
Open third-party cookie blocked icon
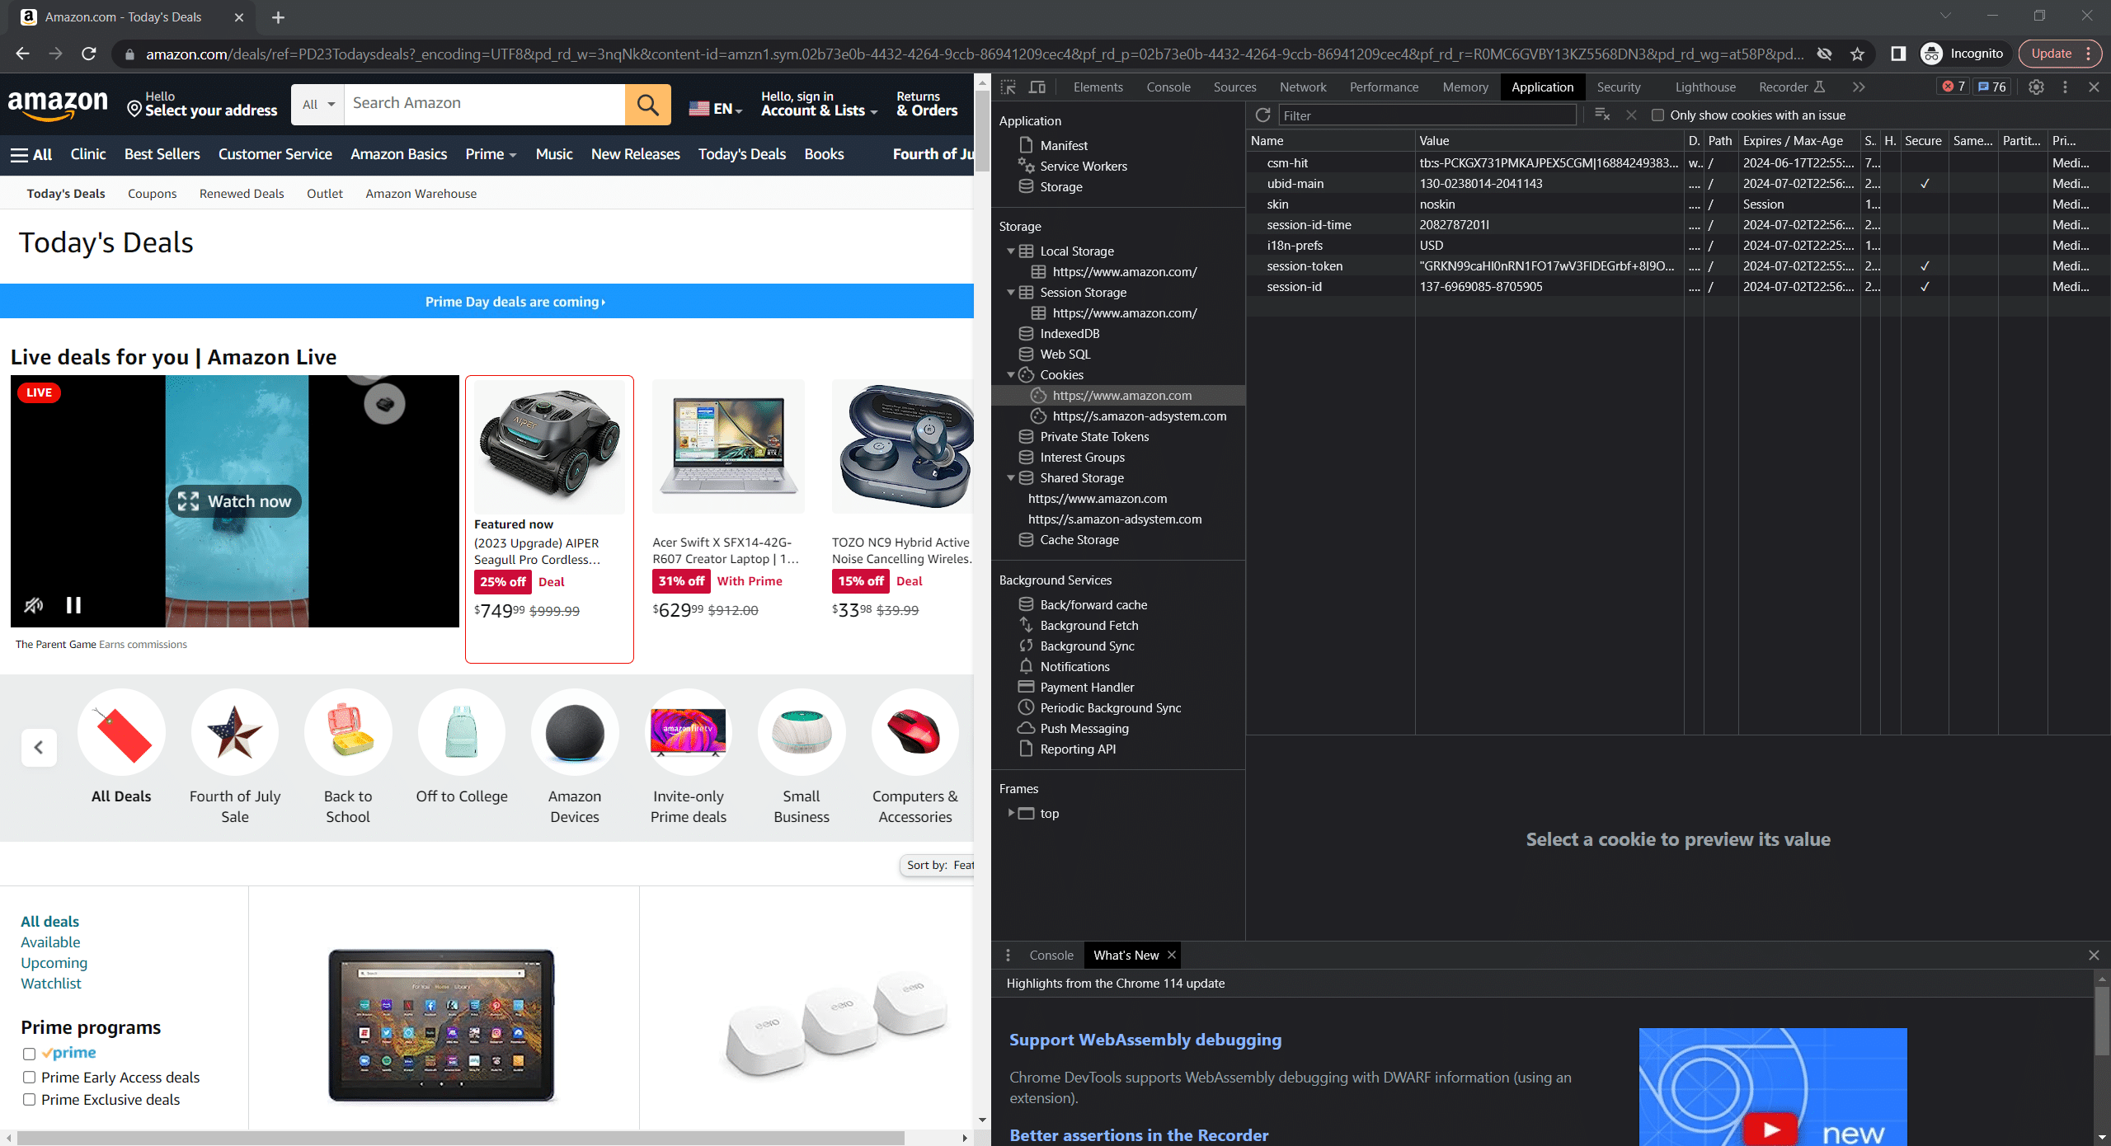pyautogui.click(x=1825, y=54)
